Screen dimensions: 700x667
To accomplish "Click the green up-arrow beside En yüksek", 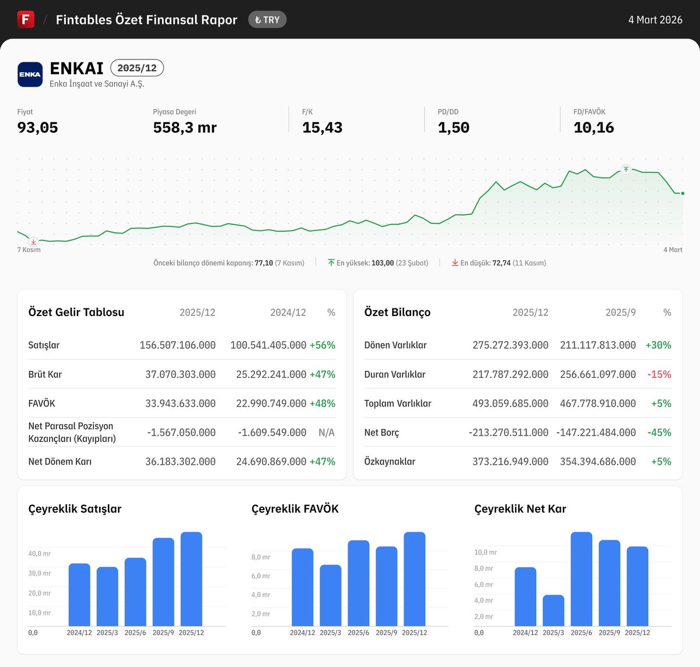I will coord(331,263).
